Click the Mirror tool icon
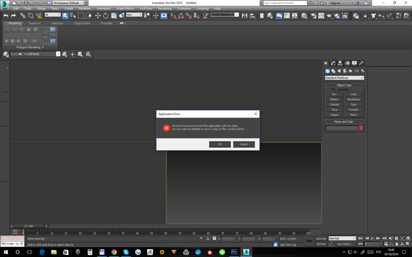The image size is (412, 257). click(245, 15)
